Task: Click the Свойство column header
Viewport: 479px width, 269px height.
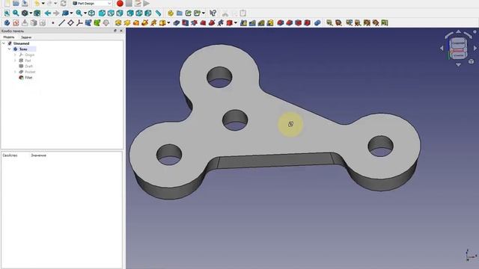Action: (x=10, y=155)
